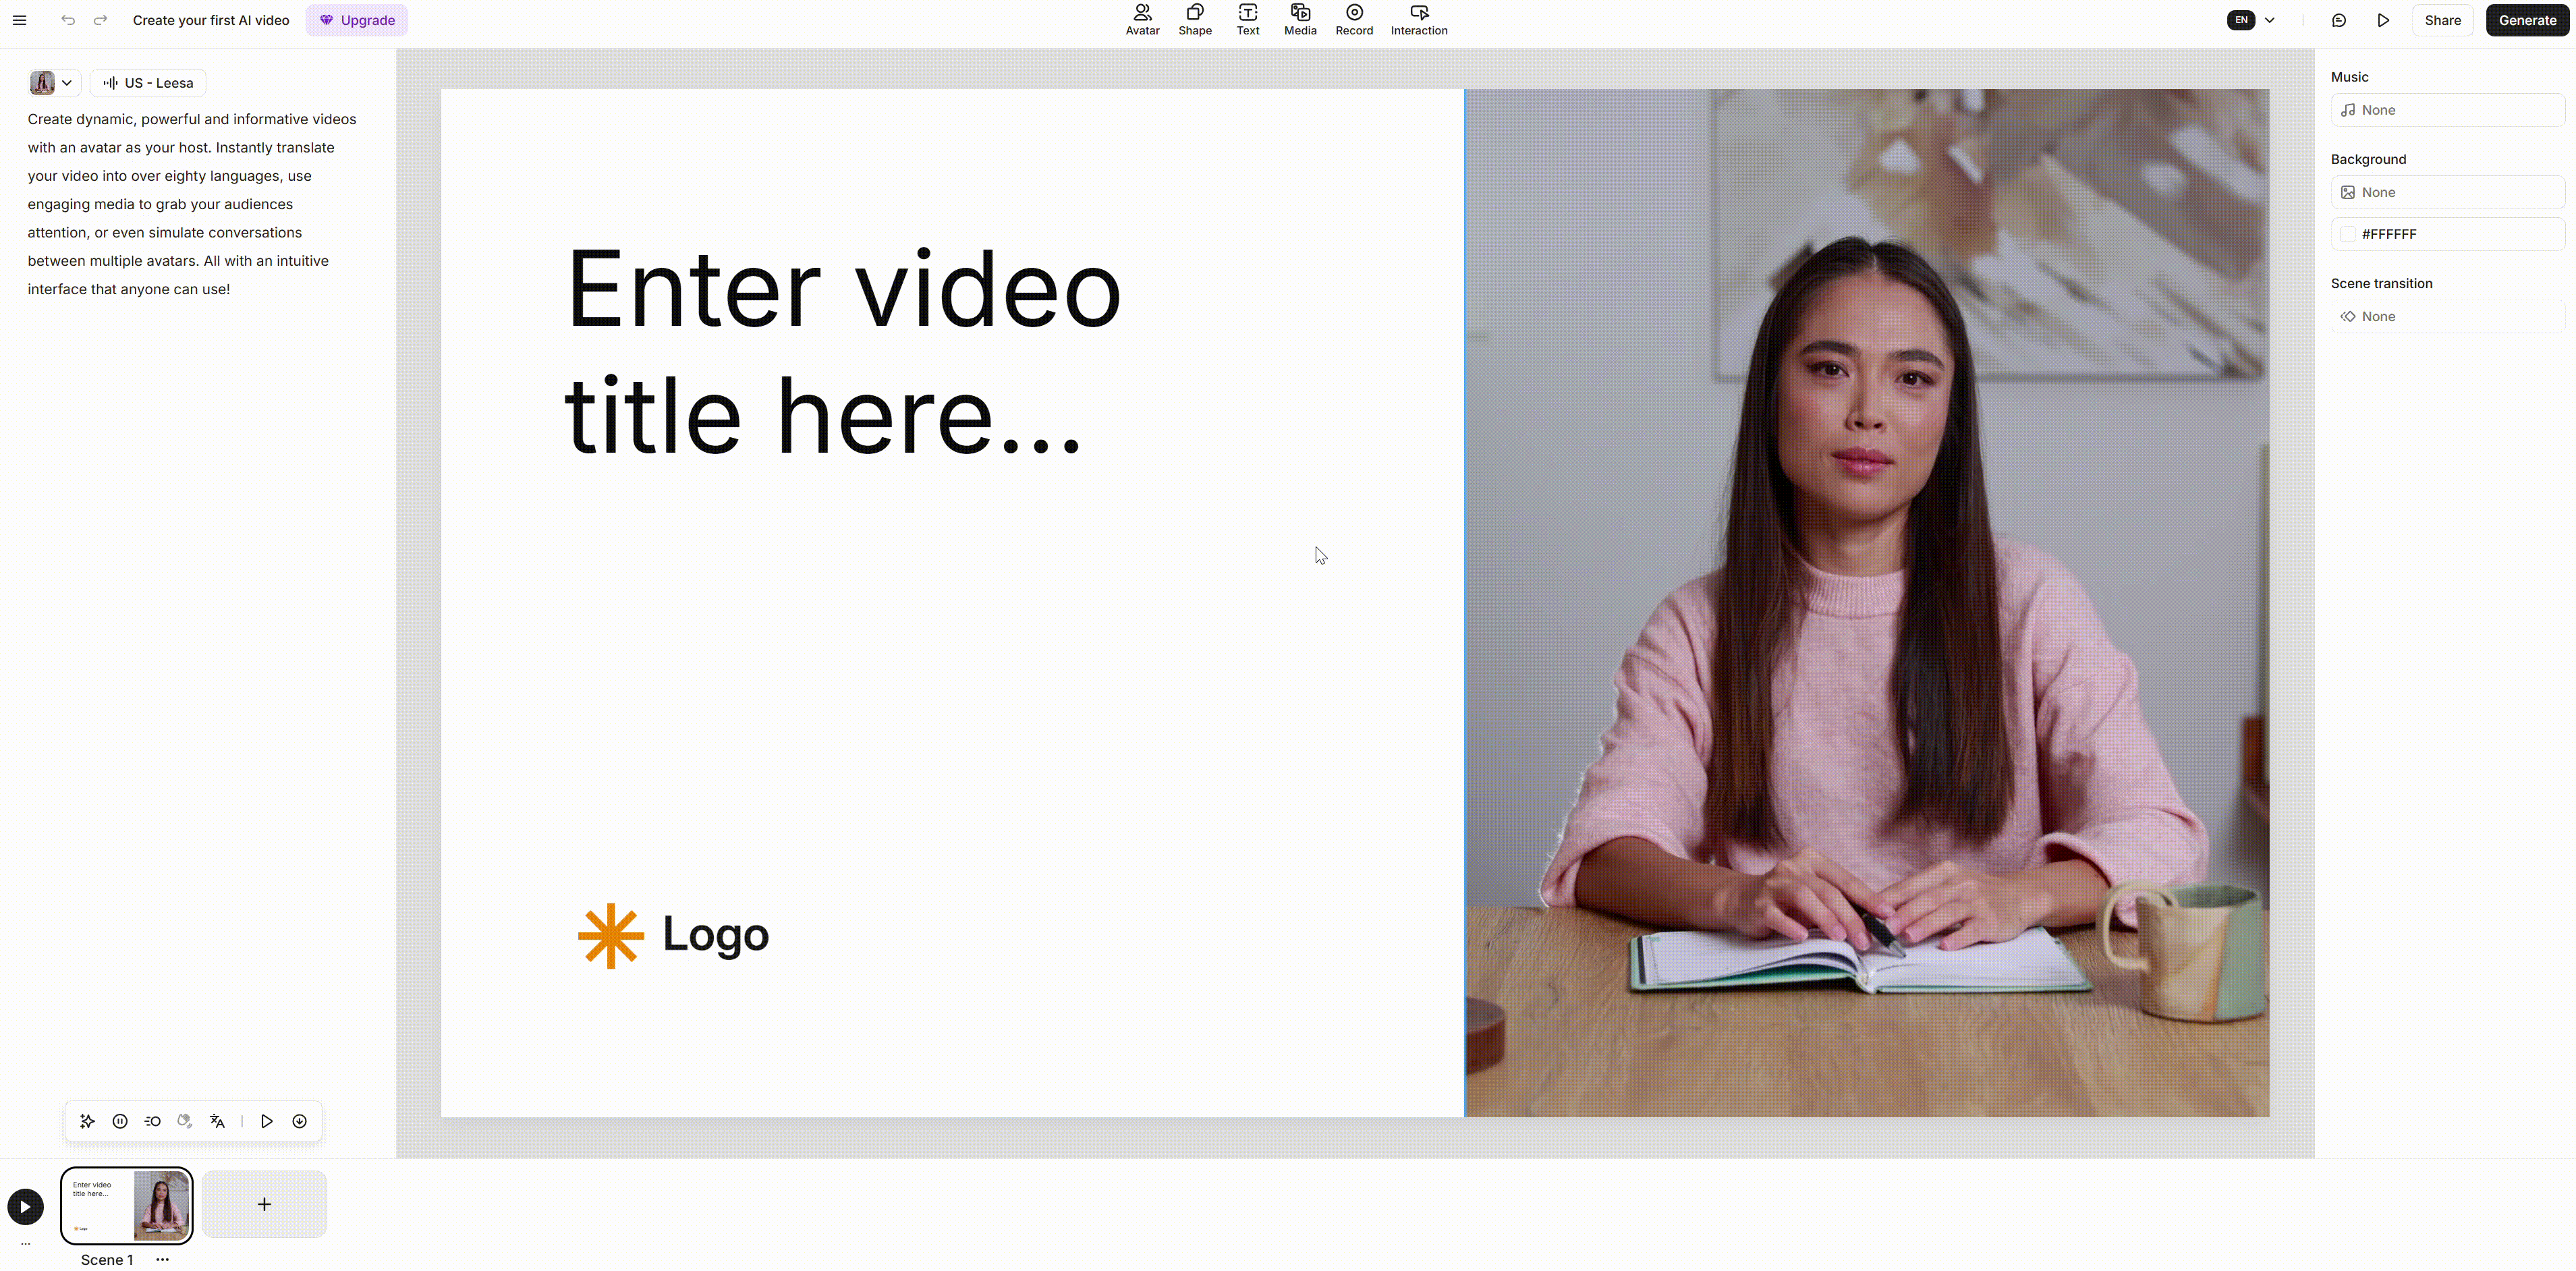Open the Shape tool
2576x1271 pixels.
(1194, 20)
